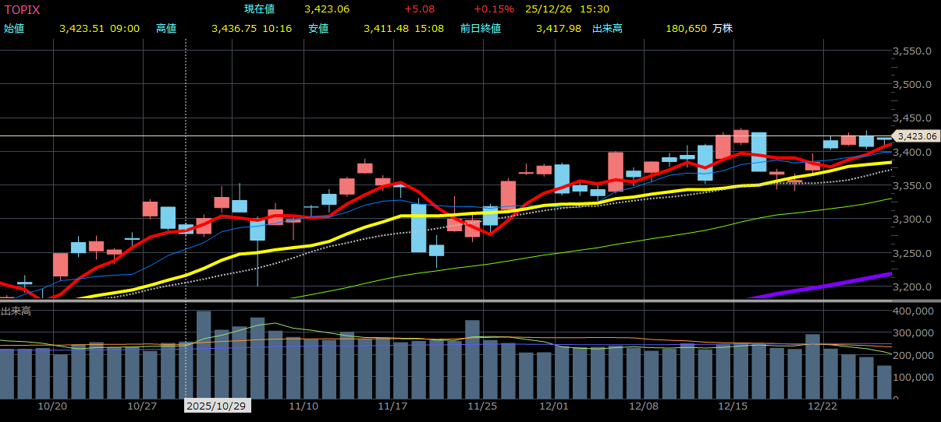Select the +0.15% change percentage
941x422 pixels.
coord(493,9)
